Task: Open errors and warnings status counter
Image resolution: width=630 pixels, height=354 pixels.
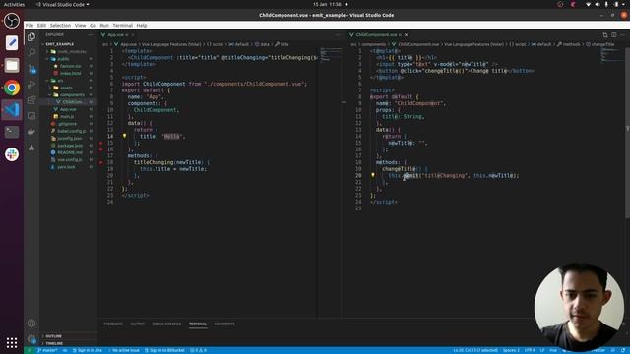Action: coord(198,350)
